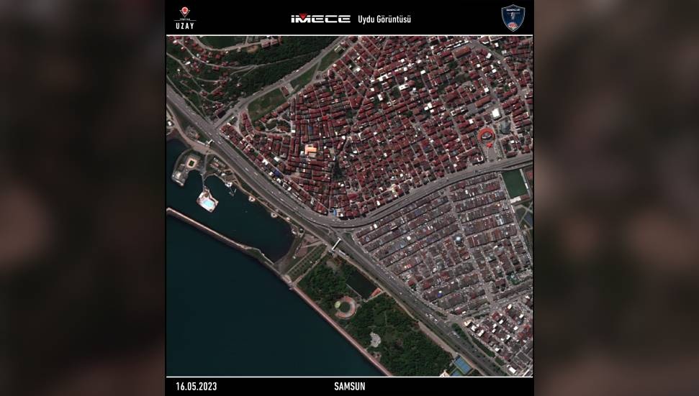
Task: Click the satellite image thumbnail center
Action: [x=349, y=206]
